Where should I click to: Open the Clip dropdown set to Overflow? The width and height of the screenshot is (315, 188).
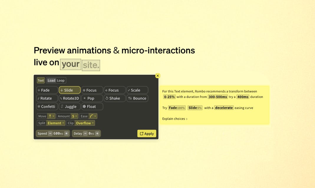coord(85,123)
